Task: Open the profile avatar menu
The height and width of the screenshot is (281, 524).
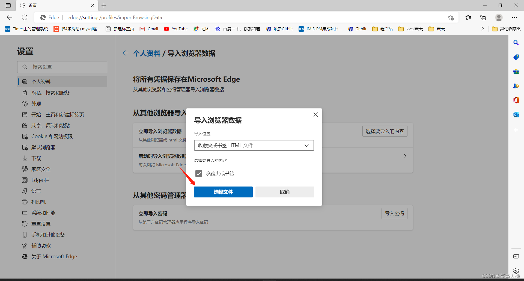Action: pyautogui.click(x=499, y=17)
